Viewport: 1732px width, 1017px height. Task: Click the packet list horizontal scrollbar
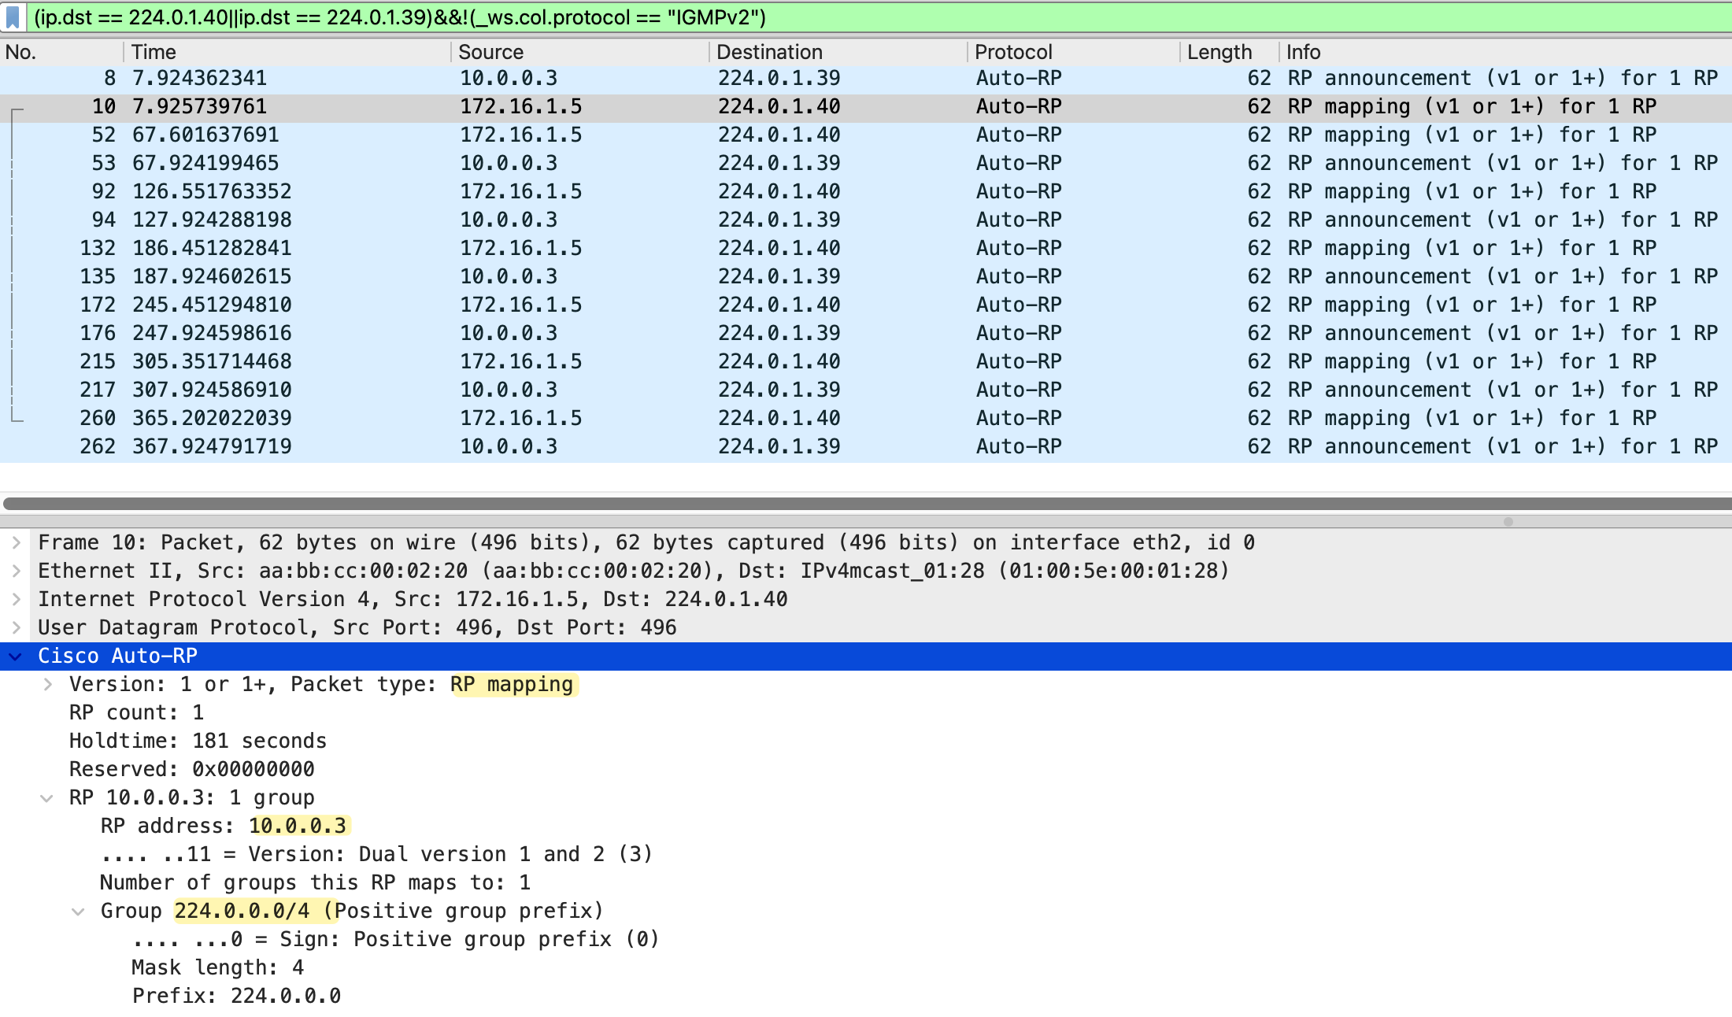point(866,504)
